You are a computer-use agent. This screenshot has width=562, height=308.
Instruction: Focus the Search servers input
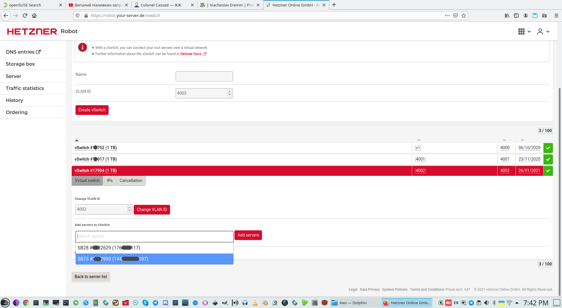pos(155,236)
